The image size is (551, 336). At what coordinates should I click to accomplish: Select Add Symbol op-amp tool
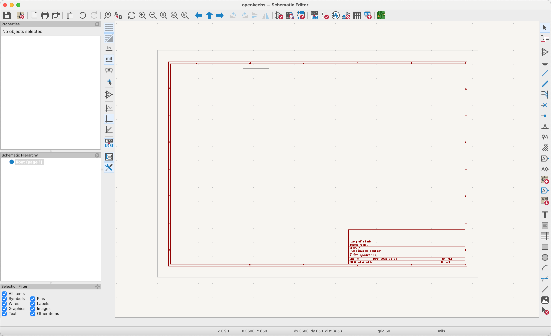[x=545, y=52]
